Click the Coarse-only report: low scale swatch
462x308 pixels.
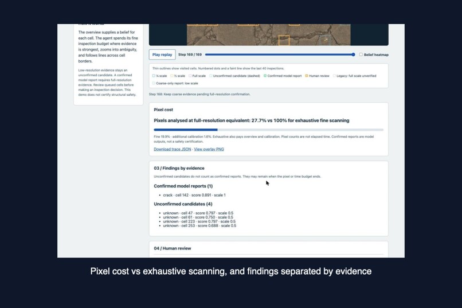coord(154,83)
